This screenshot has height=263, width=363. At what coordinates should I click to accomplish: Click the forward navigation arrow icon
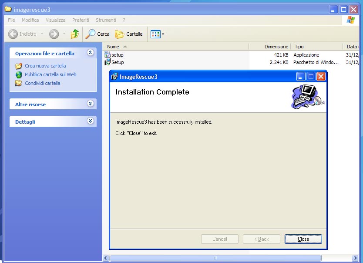pos(54,34)
